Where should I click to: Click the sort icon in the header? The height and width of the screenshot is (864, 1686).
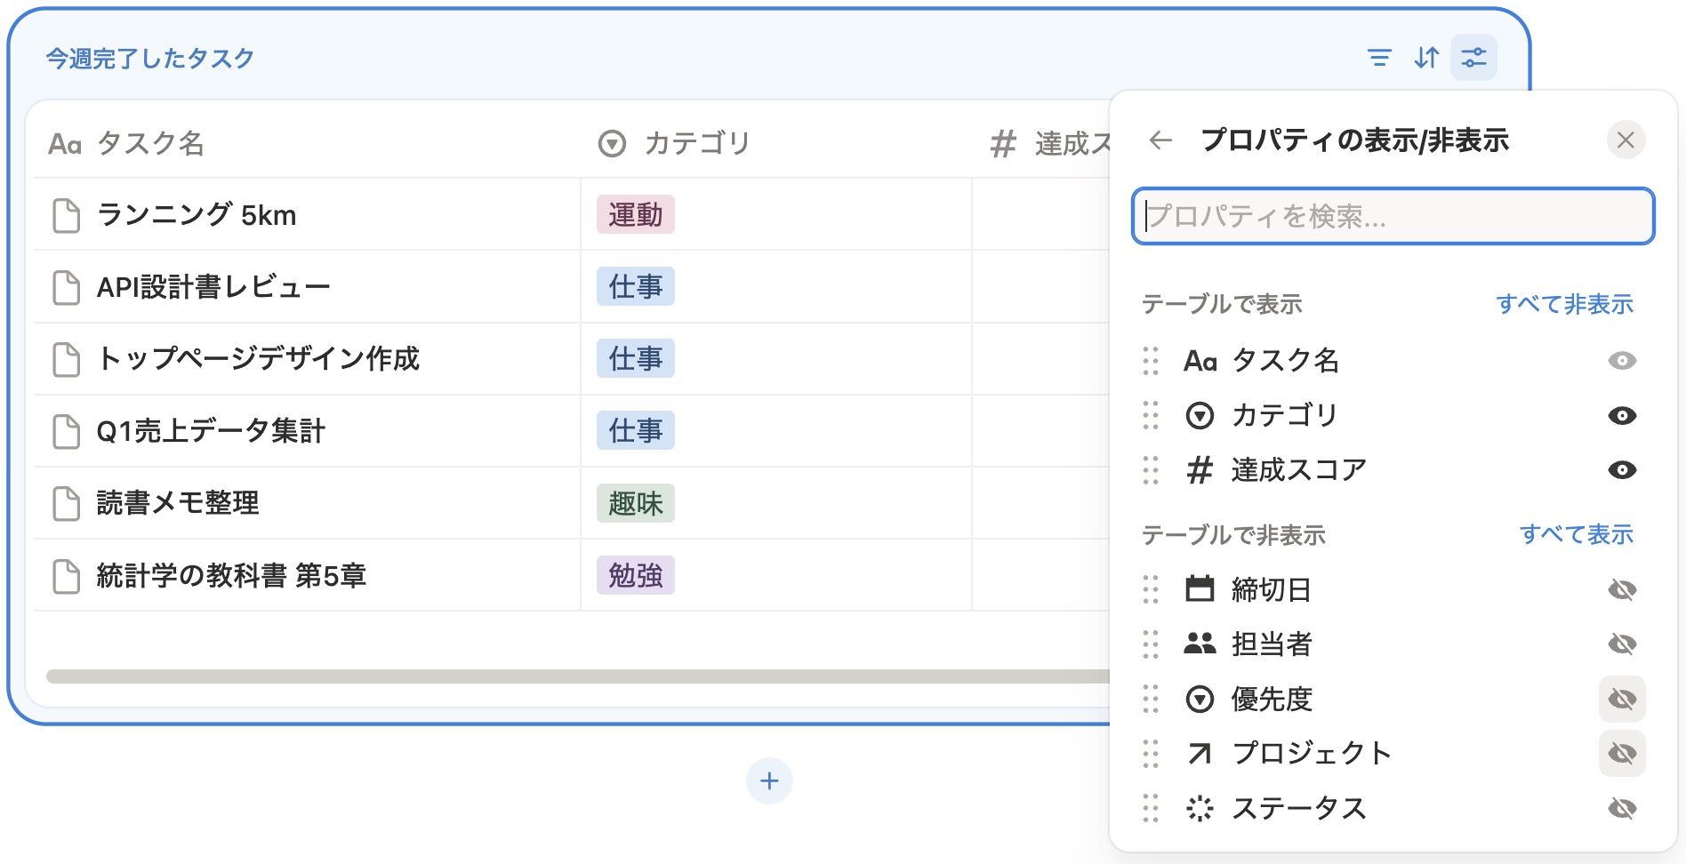pyautogui.click(x=1427, y=58)
